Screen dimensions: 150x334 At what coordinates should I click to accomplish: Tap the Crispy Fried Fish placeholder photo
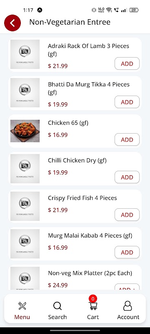coord(25,206)
